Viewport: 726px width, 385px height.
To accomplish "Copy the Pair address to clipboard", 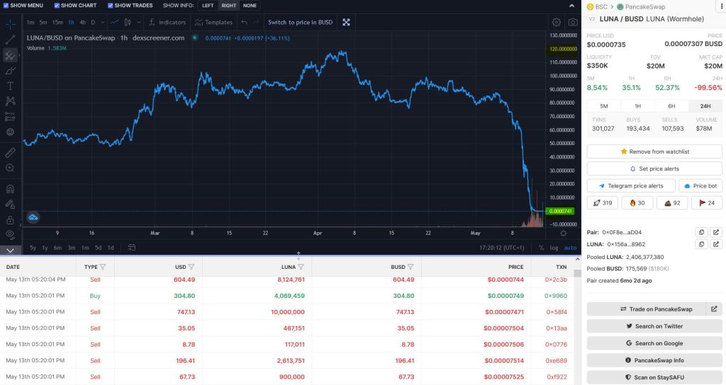I will tap(700, 232).
